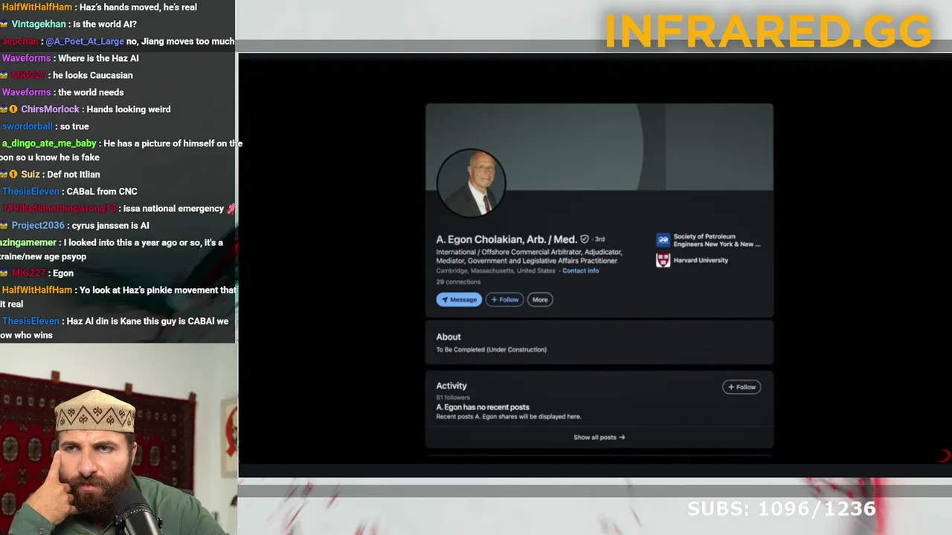952x535 pixels.
Task: Click ThesisEleven on 'CABaL from CNC' message
Action: (30, 192)
